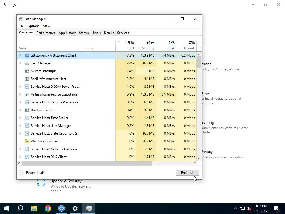Click the Task Manager process row icon
The image size is (285, 214).
coord(27,63)
